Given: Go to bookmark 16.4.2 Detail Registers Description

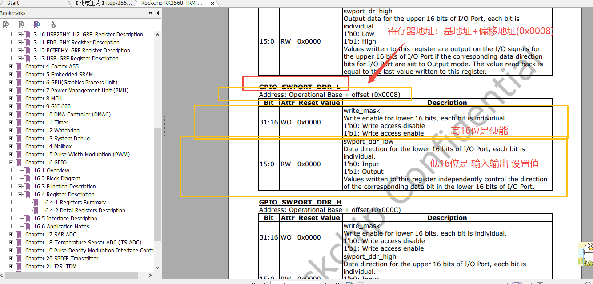Looking at the screenshot, I should tap(84, 211).
